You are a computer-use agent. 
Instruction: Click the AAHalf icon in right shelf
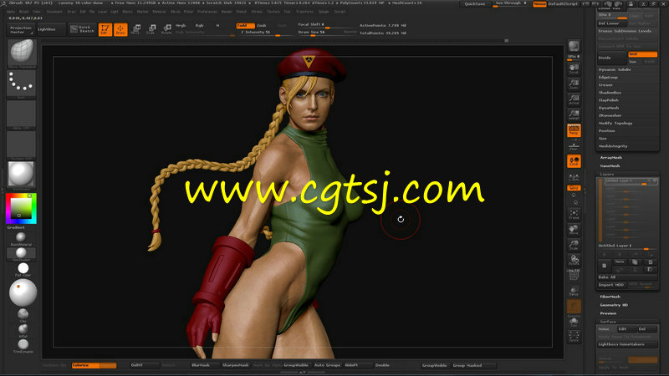click(574, 115)
